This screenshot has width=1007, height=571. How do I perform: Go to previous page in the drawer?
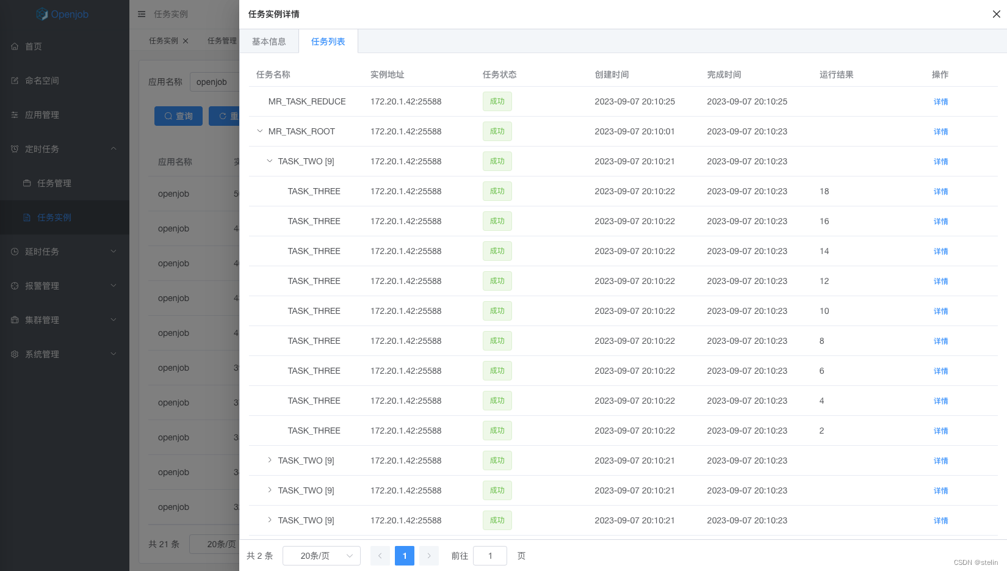[x=380, y=556]
